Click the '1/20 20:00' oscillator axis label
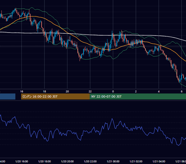This screenshot has width=186, height=164. pyautogui.click(x=67, y=161)
